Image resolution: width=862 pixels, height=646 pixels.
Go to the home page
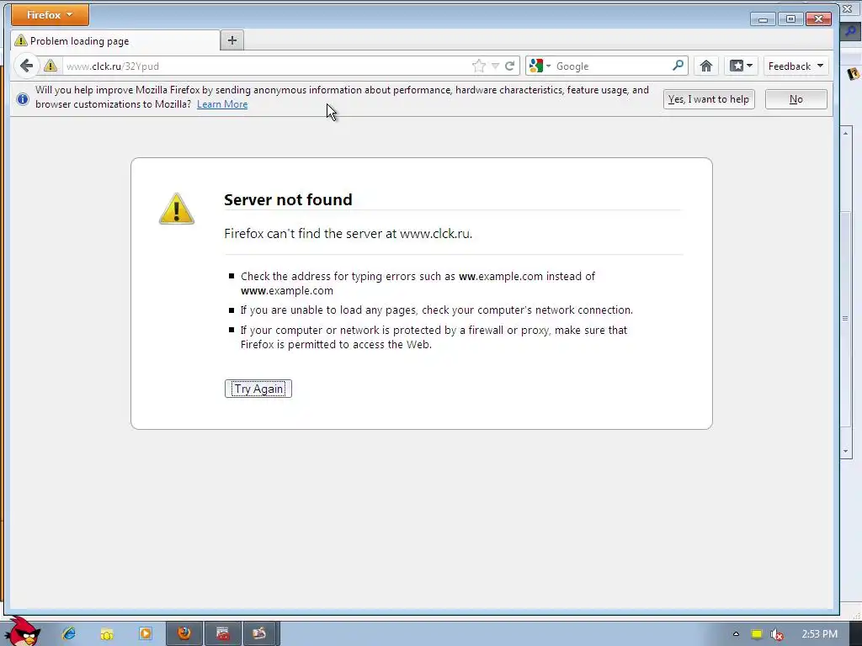click(706, 66)
